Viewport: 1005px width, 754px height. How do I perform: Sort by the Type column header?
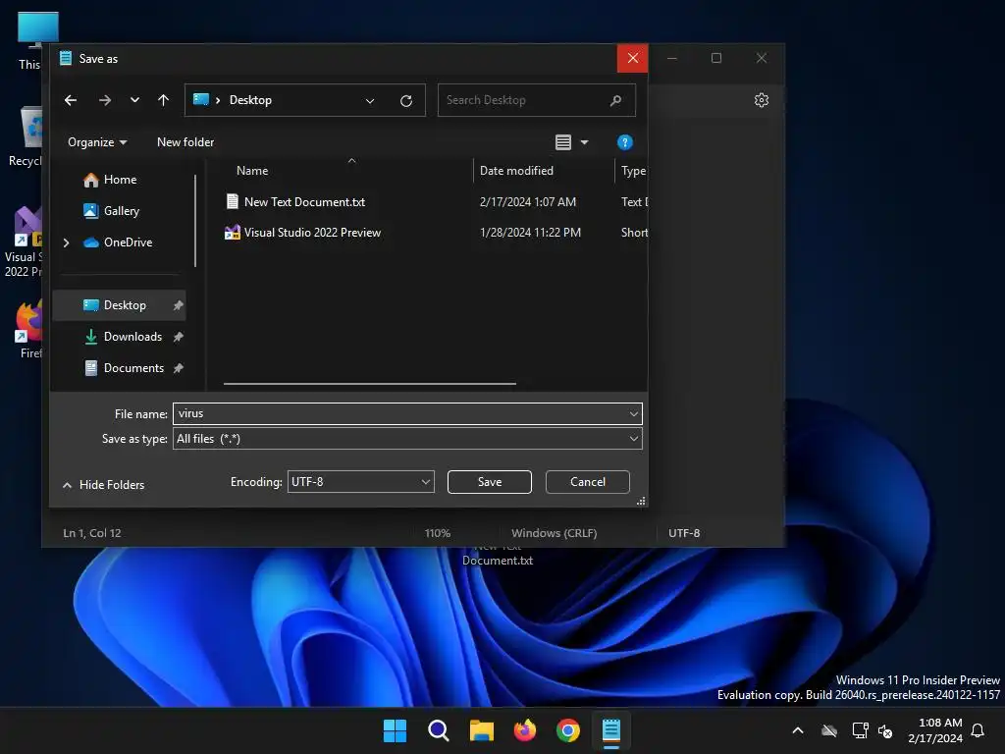633,171
